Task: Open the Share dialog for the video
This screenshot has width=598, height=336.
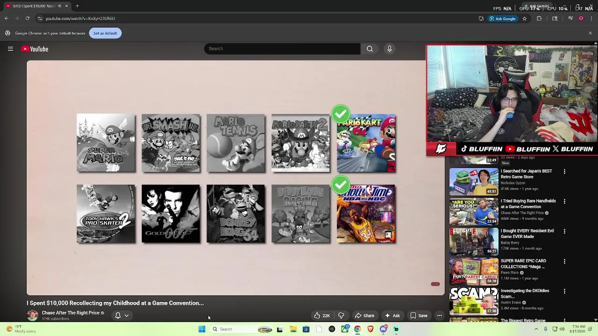Action: click(x=364, y=316)
